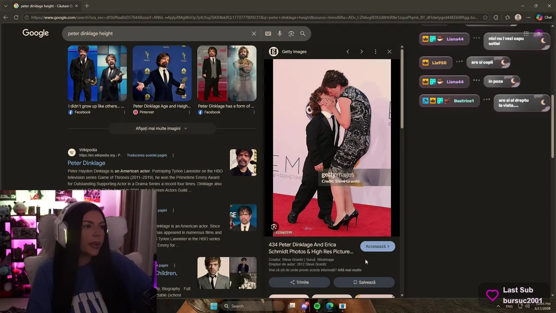
Task: Show next image in the Getty preview
Action: pyautogui.click(x=361, y=52)
